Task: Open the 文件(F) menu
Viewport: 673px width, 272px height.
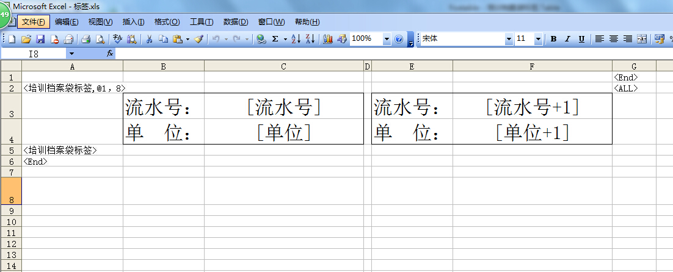Action: (x=33, y=22)
